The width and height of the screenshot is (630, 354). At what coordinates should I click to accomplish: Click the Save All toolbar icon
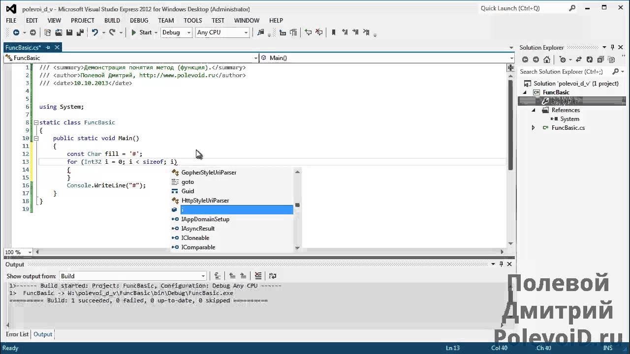click(79, 32)
